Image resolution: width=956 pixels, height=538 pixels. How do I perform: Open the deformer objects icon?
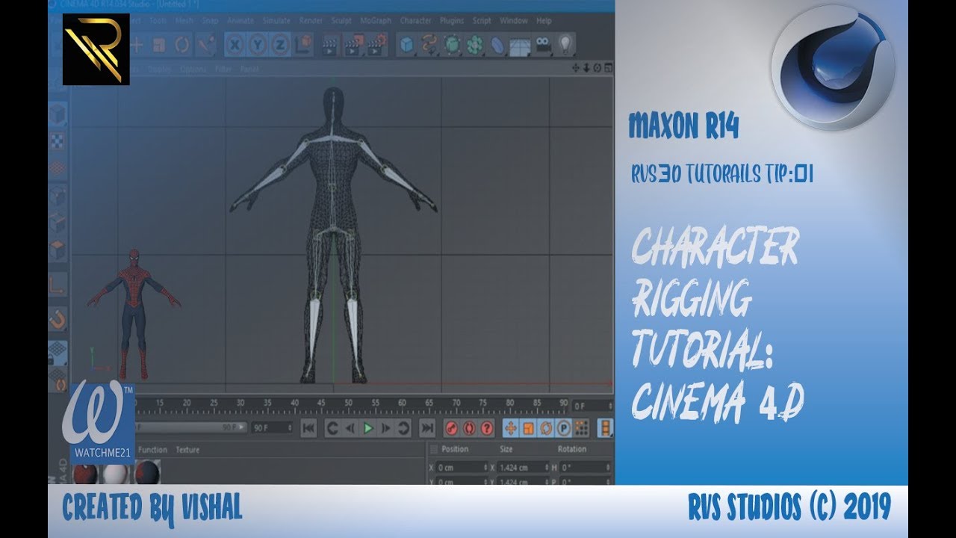click(x=497, y=45)
